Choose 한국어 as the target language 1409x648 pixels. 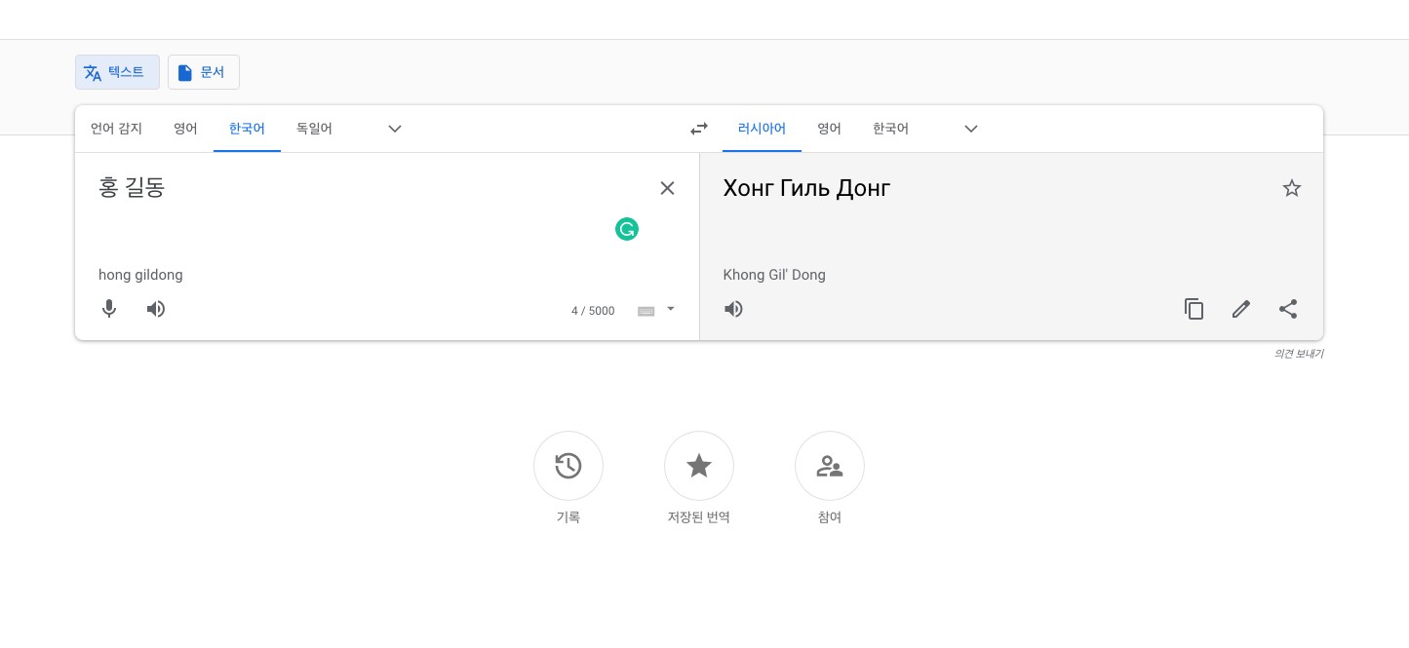point(890,129)
